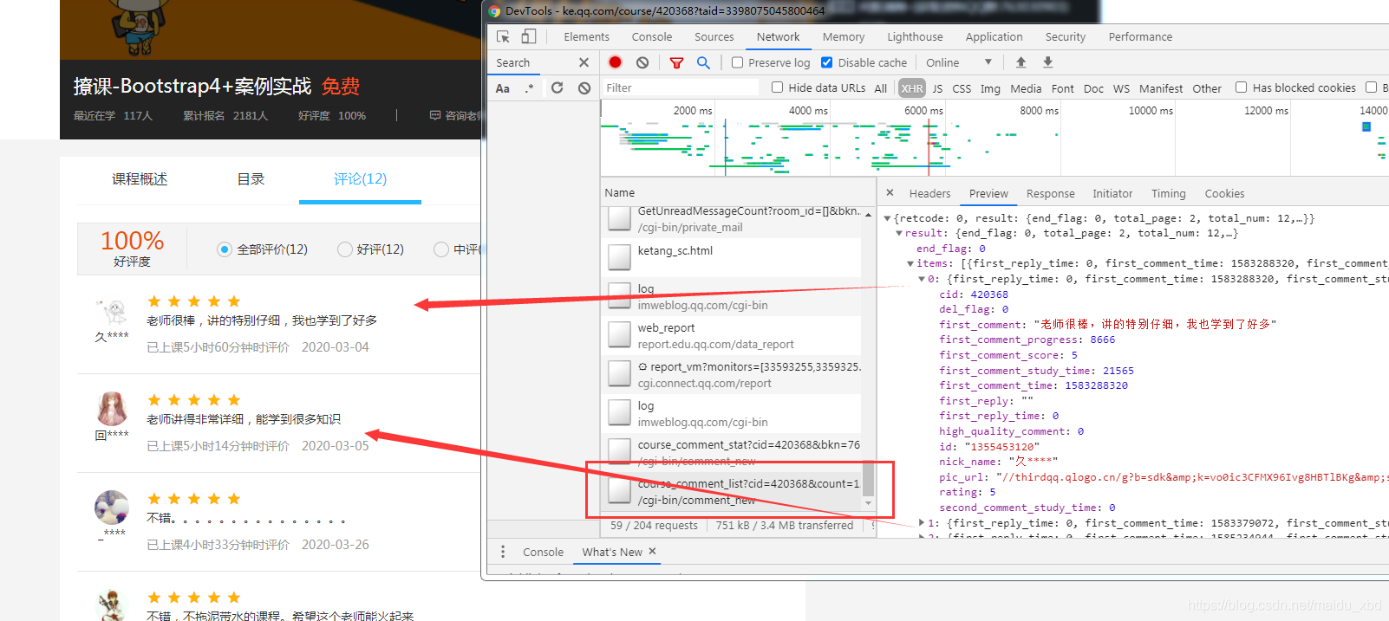Select the course_comment_stat request row
1389x621 pixels.
731,453
